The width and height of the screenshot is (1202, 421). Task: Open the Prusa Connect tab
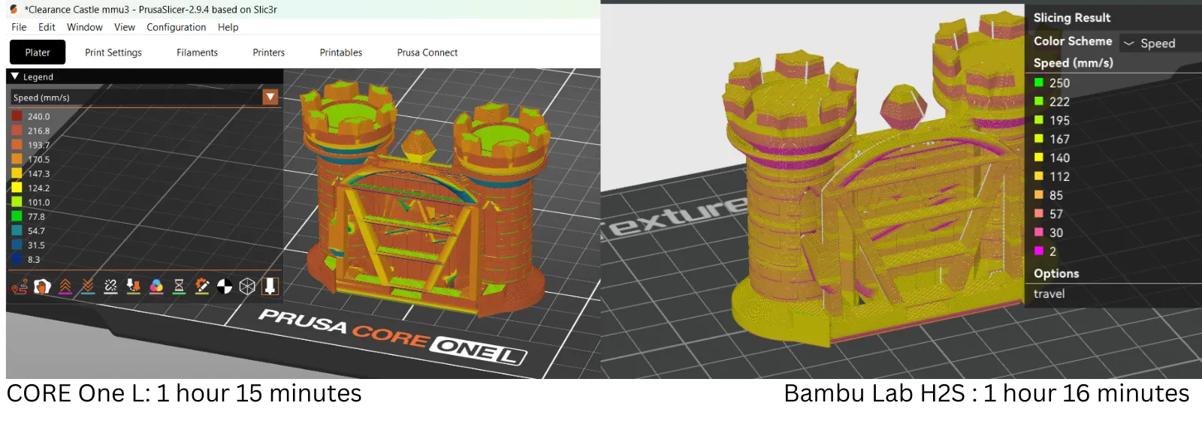click(427, 53)
